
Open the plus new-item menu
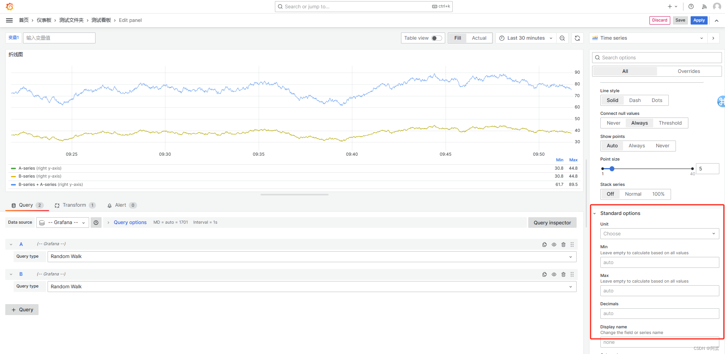tap(673, 6)
